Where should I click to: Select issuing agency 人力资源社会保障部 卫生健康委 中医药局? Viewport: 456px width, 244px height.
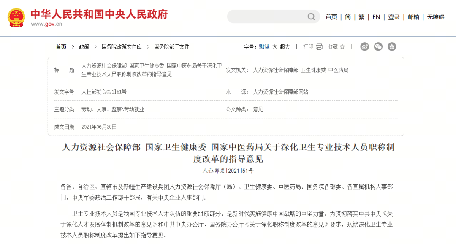[x=301, y=70]
